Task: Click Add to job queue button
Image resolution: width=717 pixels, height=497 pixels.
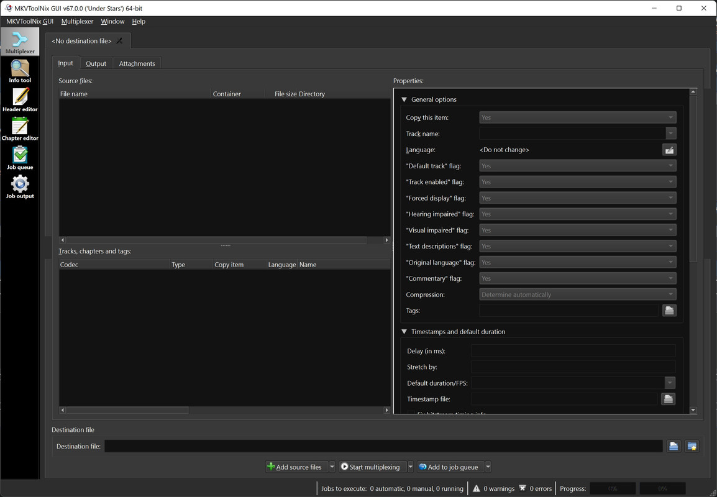Action: [x=450, y=467]
